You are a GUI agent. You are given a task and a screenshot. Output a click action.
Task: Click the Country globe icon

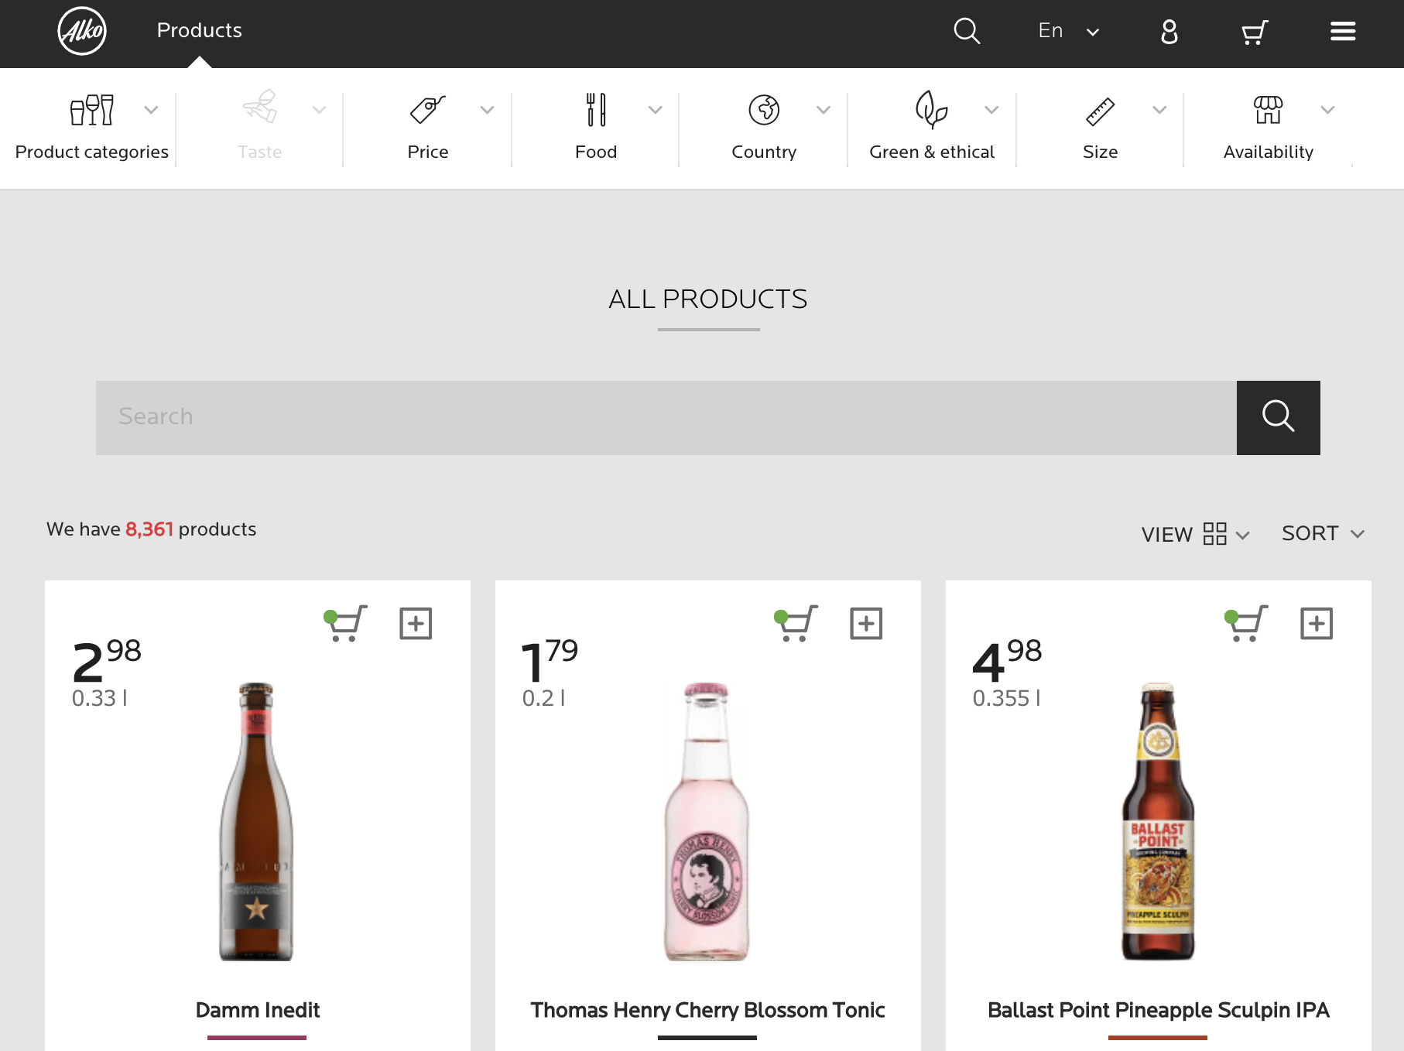coord(764,110)
